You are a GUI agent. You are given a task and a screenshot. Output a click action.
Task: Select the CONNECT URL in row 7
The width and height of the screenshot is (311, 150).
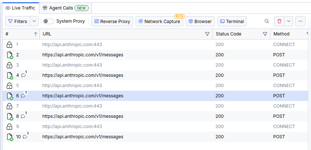(x=72, y=106)
